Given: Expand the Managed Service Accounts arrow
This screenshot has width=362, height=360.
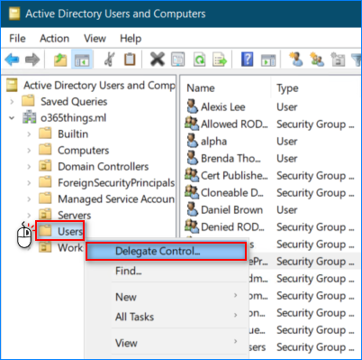Looking at the screenshot, I should (x=29, y=199).
